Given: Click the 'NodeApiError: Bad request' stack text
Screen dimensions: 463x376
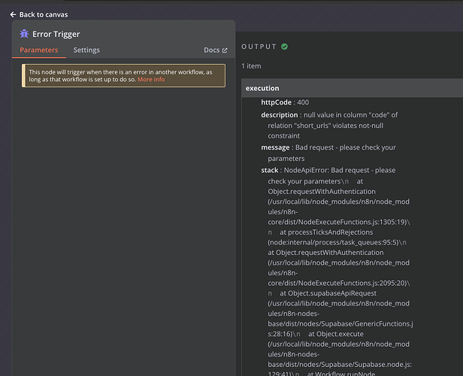Looking at the screenshot, I should (x=340, y=170).
